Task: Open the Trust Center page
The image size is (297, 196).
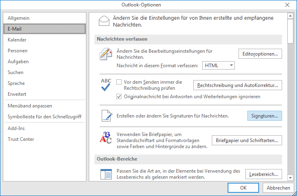Action: click(44, 139)
